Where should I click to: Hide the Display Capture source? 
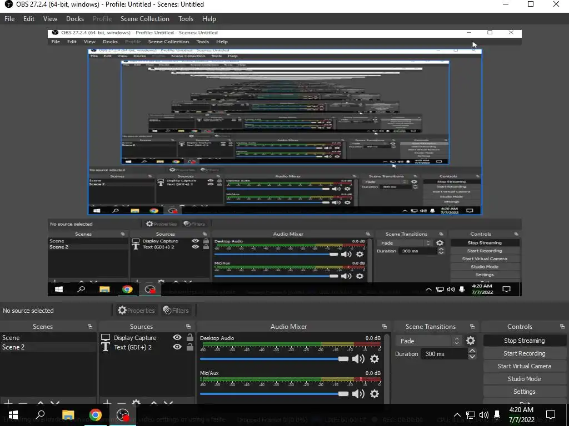[x=177, y=337]
